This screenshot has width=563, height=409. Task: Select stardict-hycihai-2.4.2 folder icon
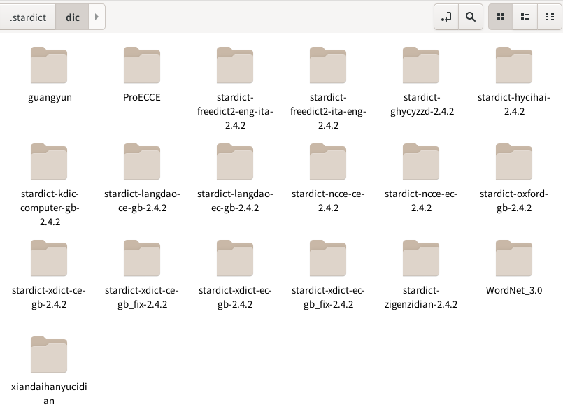pyautogui.click(x=514, y=65)
